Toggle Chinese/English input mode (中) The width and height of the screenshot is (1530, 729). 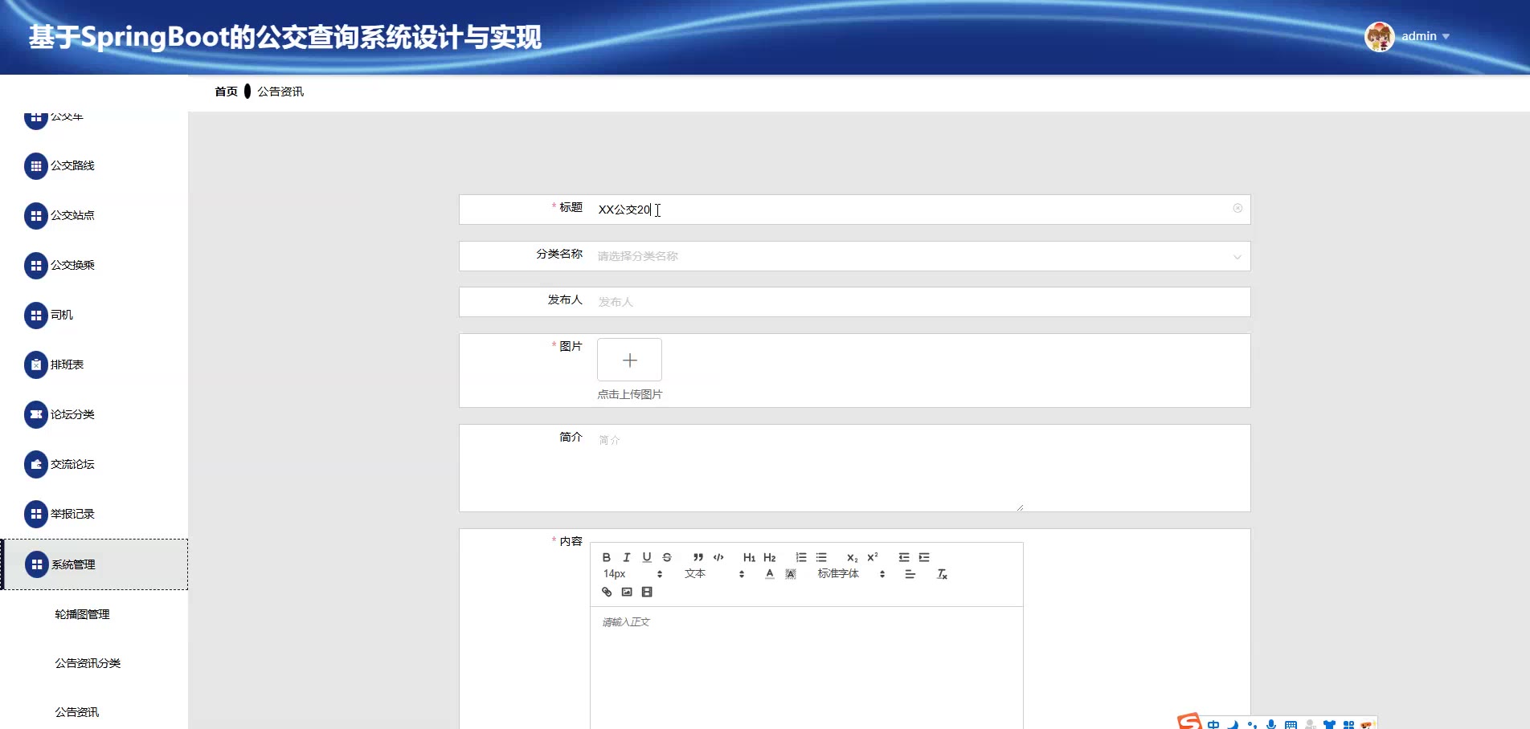pos(1213,725)
